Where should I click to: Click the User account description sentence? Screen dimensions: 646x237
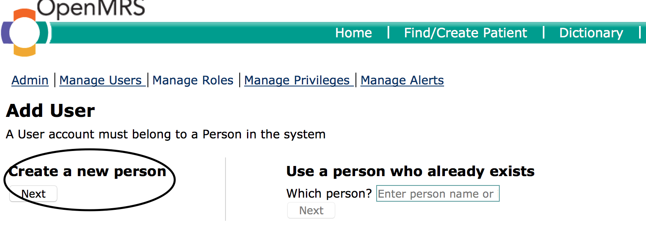pos(166,134)
